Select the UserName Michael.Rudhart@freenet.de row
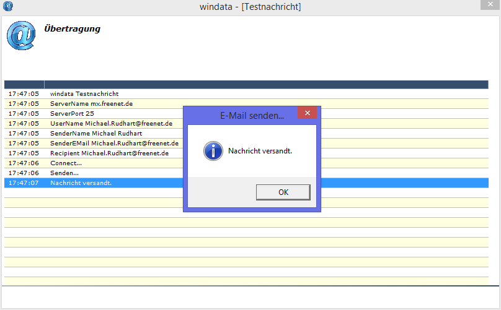The width and height of the screenshot is (501, 310). click(246, 123)
